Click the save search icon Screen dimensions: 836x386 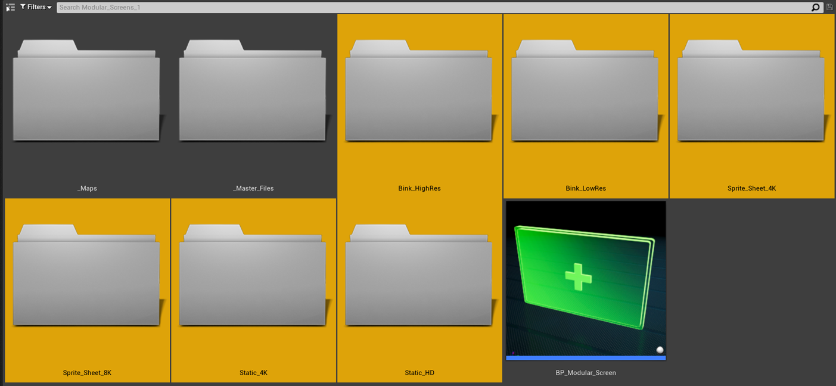coord(829,7)
